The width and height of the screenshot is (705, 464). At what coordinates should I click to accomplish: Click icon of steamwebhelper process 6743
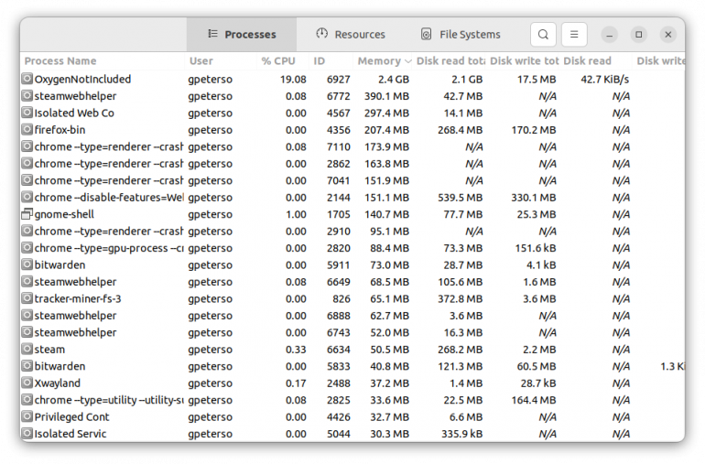[27, 332]
